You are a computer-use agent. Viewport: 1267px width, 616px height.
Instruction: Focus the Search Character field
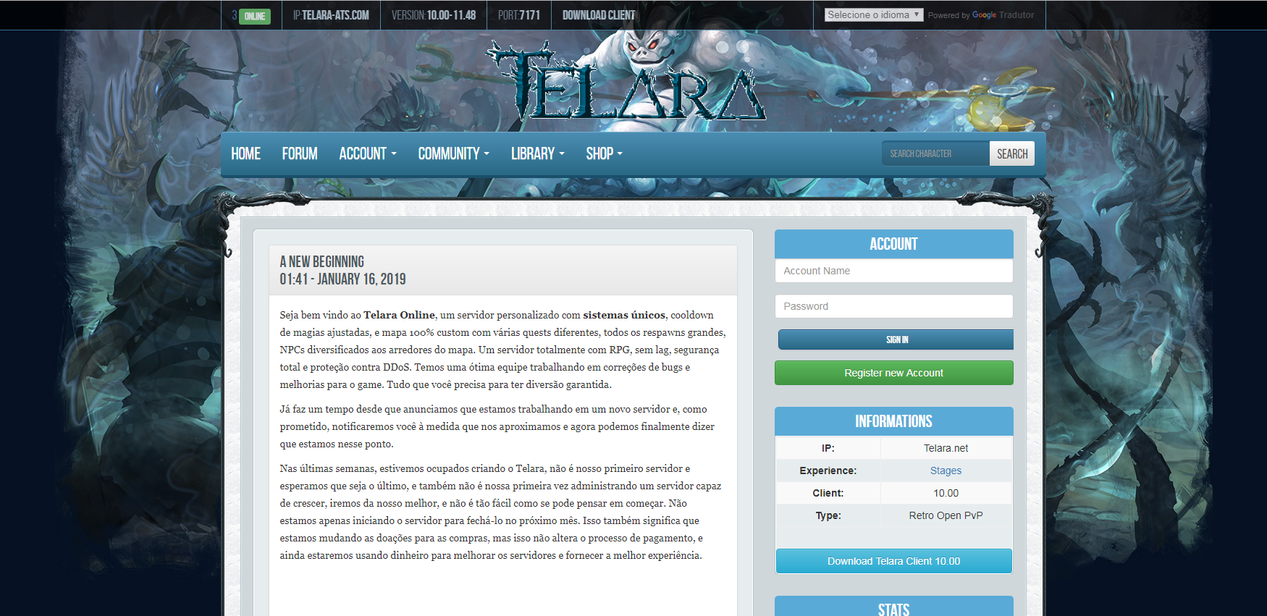tap(935, 153)
